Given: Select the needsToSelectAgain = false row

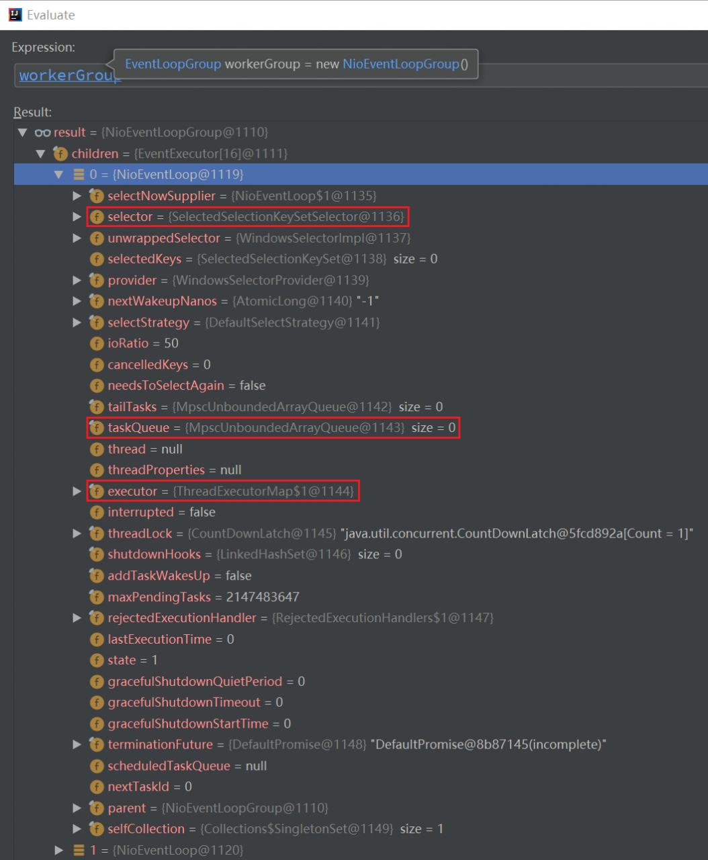Looking at the screenshot, I should pyautogui.click(x=361, y=386).
